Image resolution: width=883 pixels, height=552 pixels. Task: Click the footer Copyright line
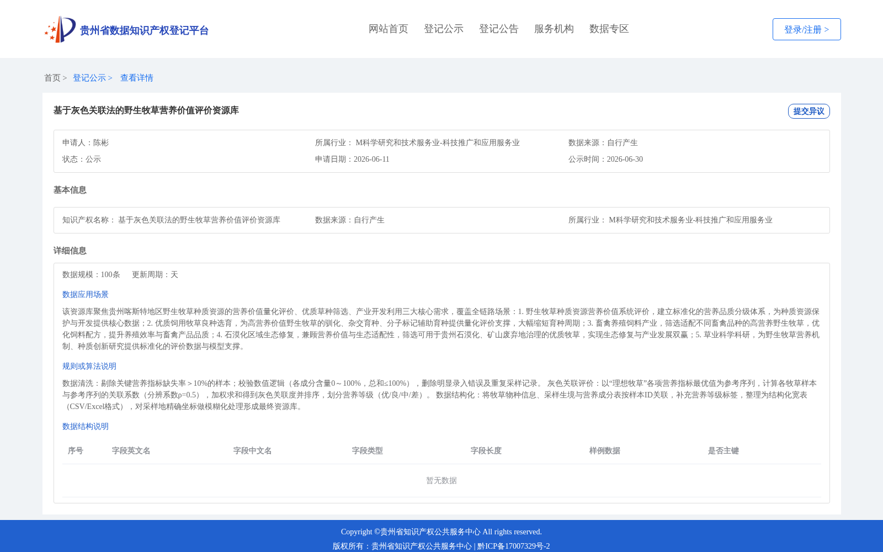click(x=441, y=532)
